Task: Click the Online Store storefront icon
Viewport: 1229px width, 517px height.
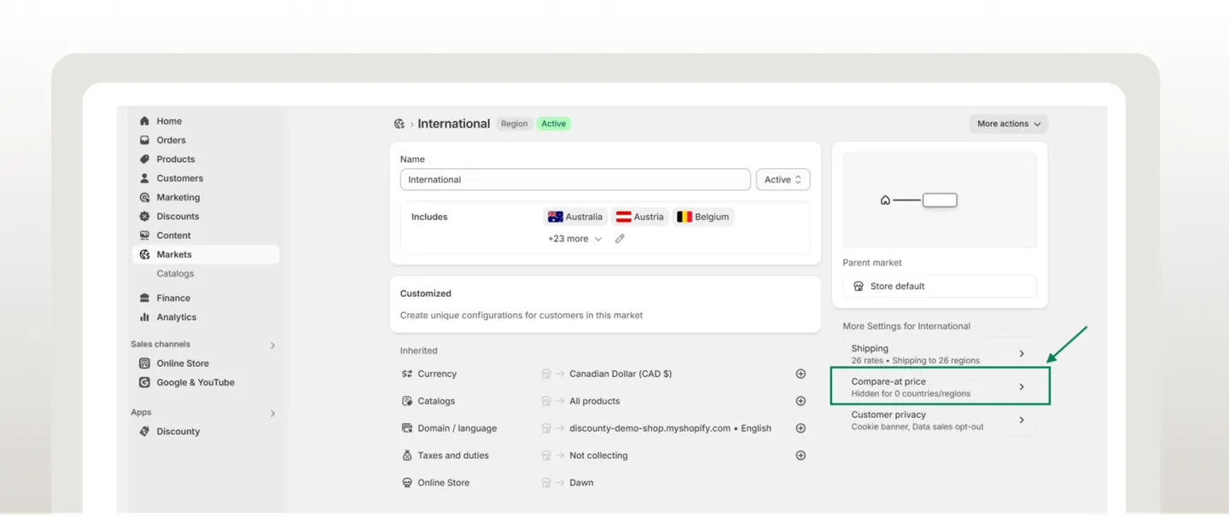Action: tap(144, 363)
